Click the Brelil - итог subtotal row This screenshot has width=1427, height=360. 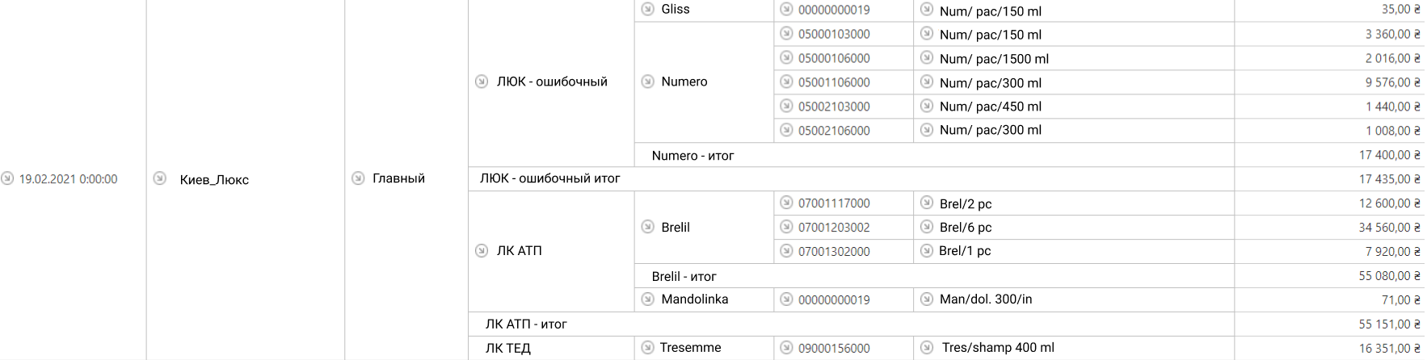934,276
